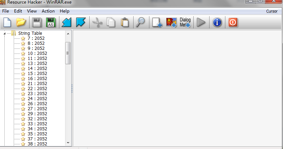Viewport: 283px width, 149px height.
Task: Click the star icon beside 33 : 2052
Action: coord(23,124)
